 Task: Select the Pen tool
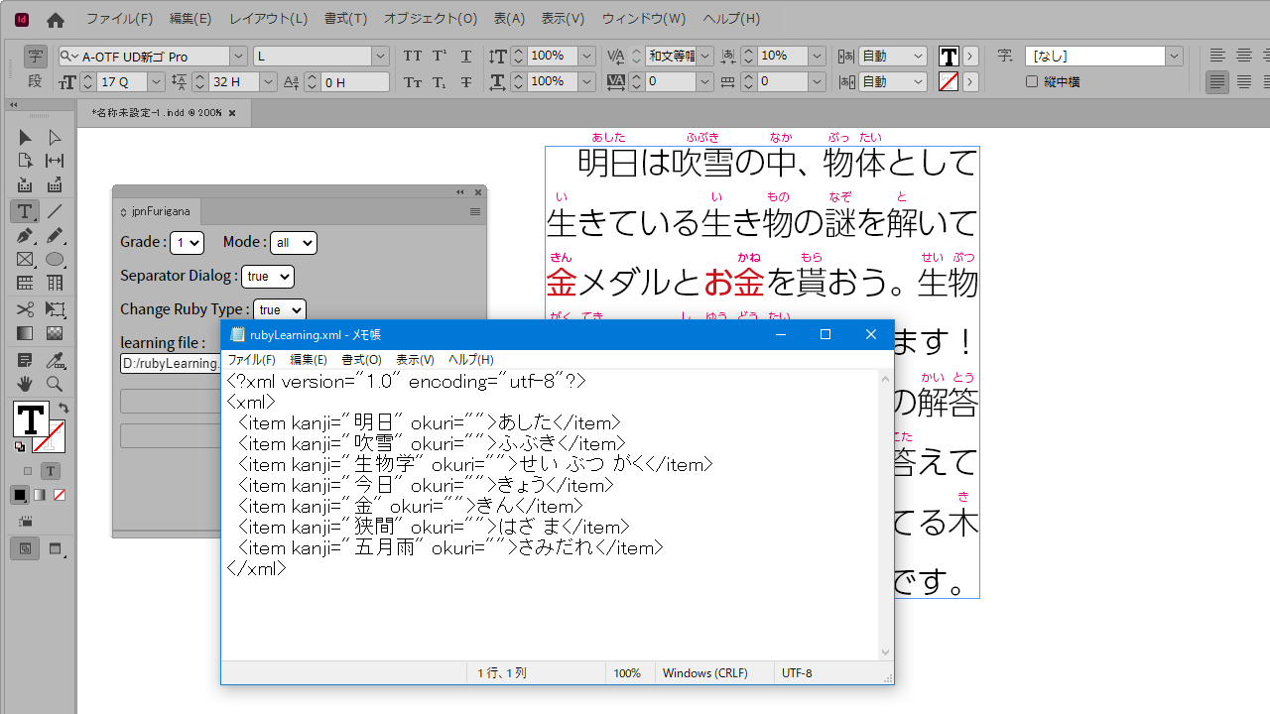[25, 236]
